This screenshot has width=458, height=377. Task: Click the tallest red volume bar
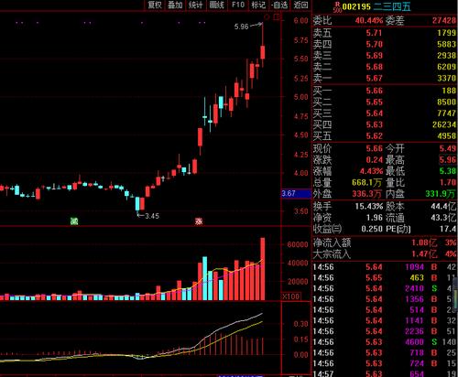point(263,269)
